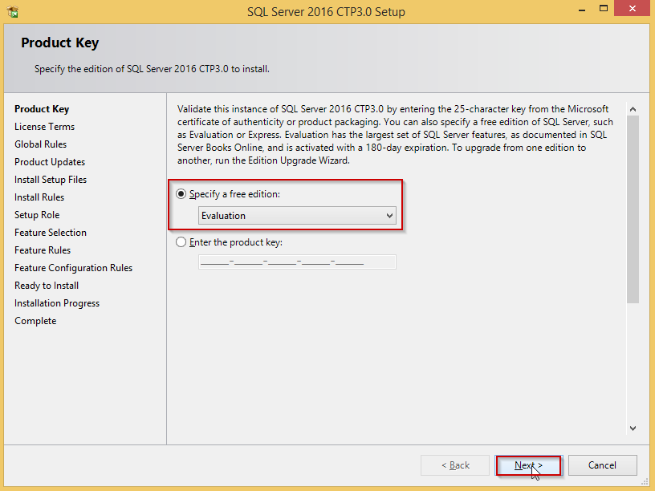Click the Feature Selection step
Image resolution: width=655 pixels, height=491 pixels.
(x=51, y=233)
